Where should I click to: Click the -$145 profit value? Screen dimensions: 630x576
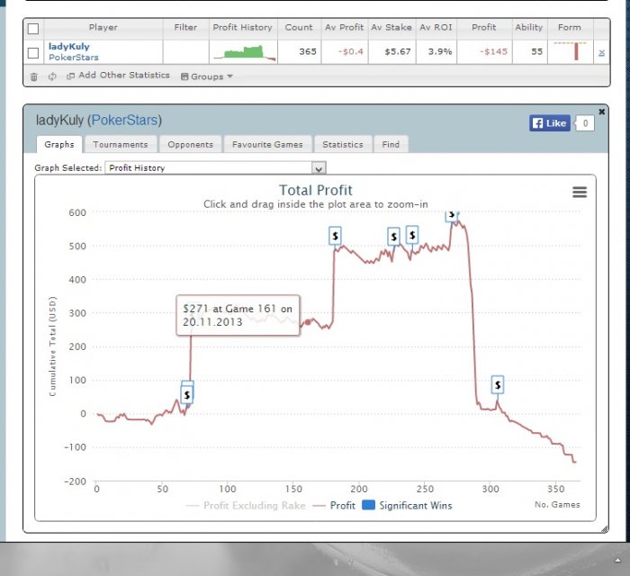point(493,51)
